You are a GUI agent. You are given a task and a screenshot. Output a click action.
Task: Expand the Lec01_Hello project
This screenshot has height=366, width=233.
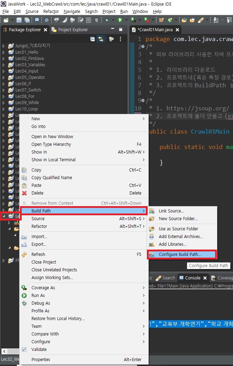pyautogui.click(x=3, y=52)
